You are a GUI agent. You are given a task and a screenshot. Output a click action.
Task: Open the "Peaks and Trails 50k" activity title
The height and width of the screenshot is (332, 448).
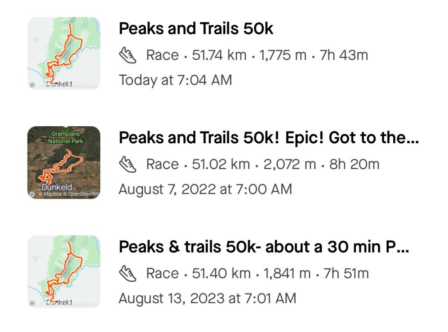(196, 29)
